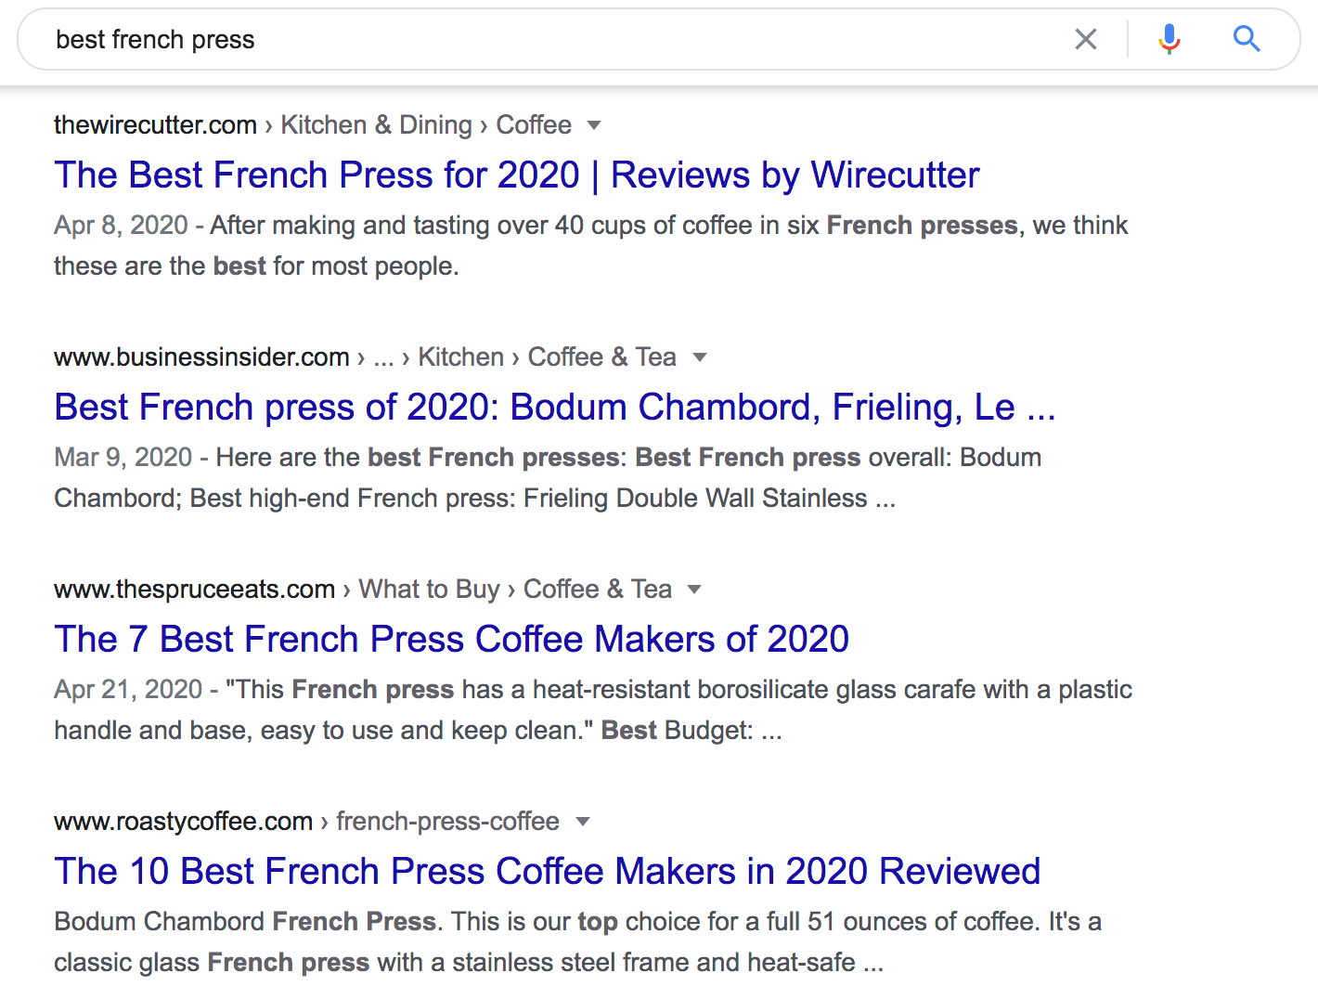The image size is (1318, 986).
Task: Click thewirecutter.com › Kitchen & Dining › Coffee breadcrumb
Action: coord(313,124)
